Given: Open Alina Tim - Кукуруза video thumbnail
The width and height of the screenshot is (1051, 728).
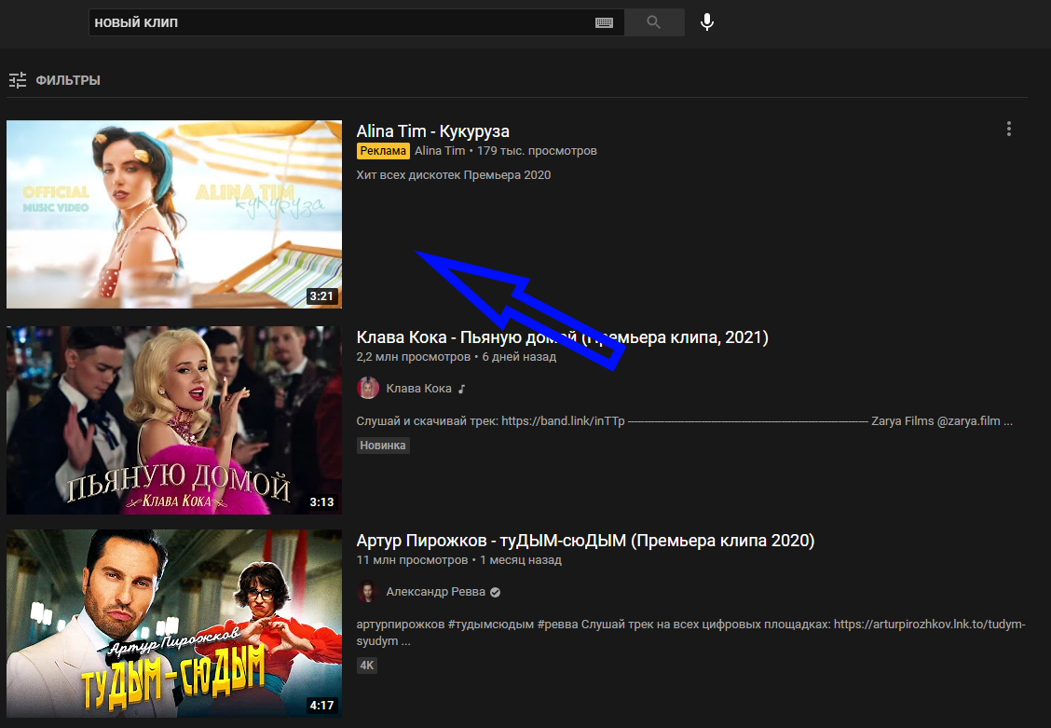Looking at the screenshot, I should pyautogui.click(x=174, y=214).
